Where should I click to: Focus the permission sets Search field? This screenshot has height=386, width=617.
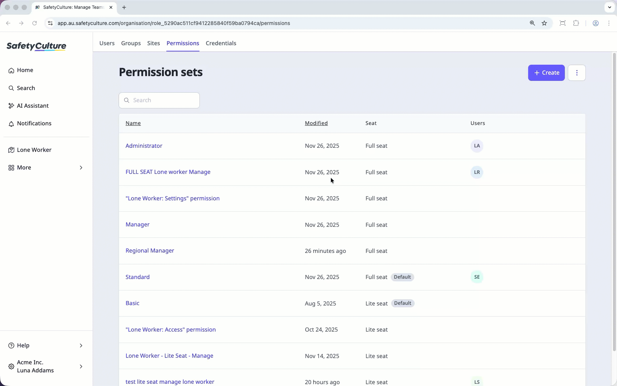[159, 100]
